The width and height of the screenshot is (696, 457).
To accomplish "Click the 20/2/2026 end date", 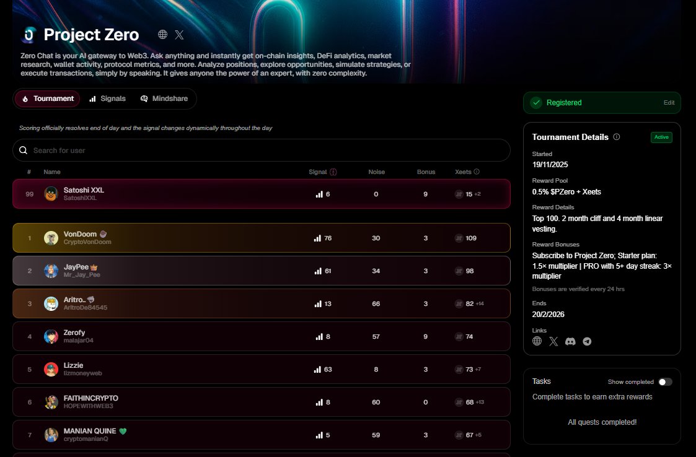I will [x=548, y=314].
